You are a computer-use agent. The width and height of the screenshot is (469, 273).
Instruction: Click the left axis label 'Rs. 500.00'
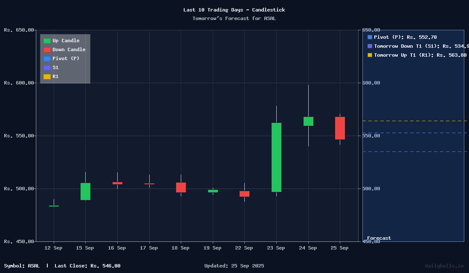click(x=19, y=189)
